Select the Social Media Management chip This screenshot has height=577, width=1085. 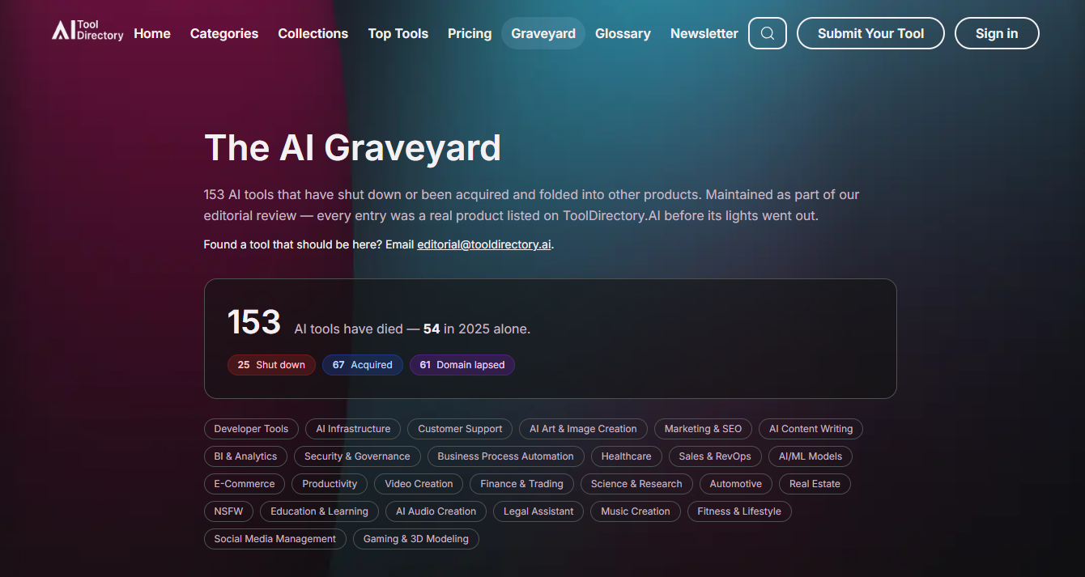275,539
